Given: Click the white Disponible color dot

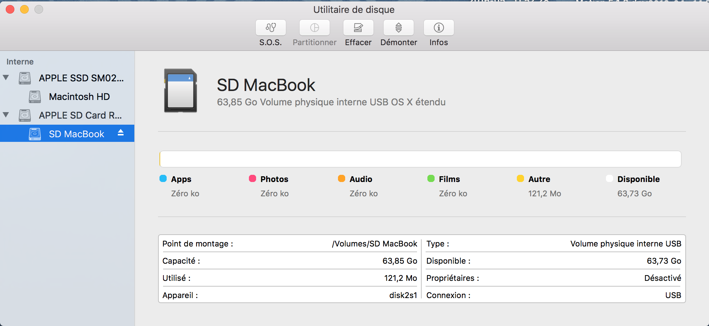Looking at the screenshot, I should [610, 178].
